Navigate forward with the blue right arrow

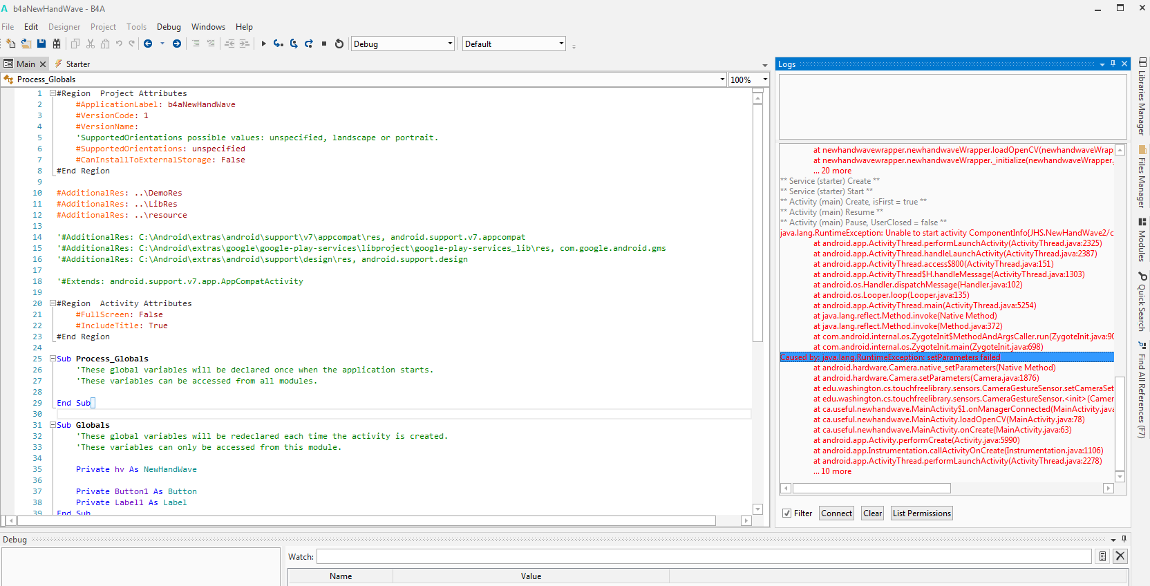[x=177, y=44]
